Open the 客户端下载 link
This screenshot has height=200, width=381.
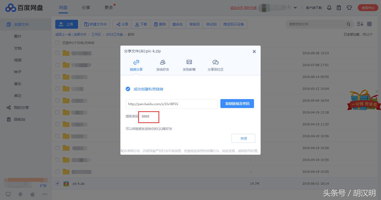coord(314,8)
